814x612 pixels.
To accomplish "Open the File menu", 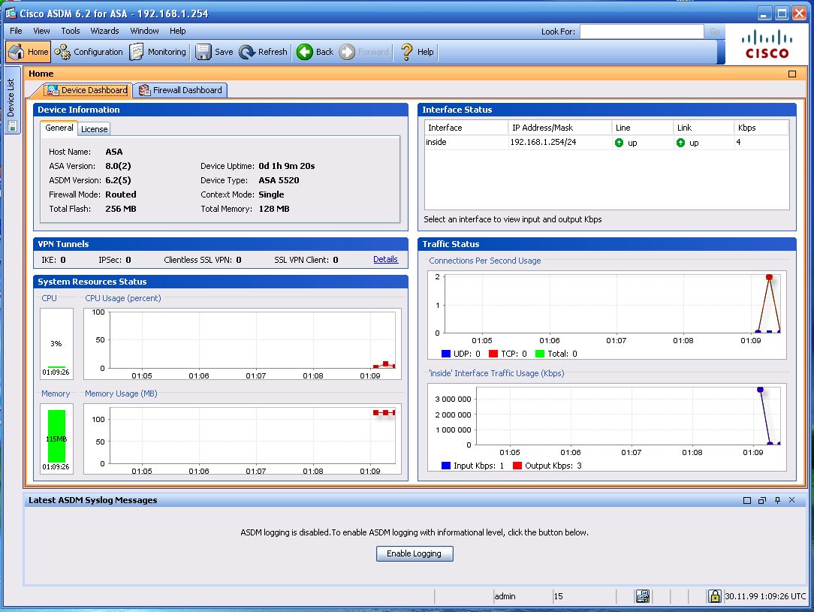I will pos(16,31).
